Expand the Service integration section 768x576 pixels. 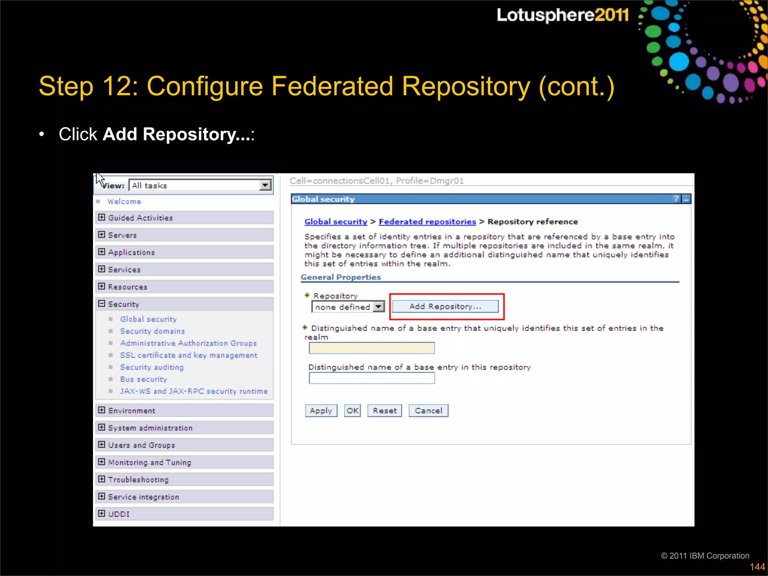pyautogui.click(x=102, y=496)
